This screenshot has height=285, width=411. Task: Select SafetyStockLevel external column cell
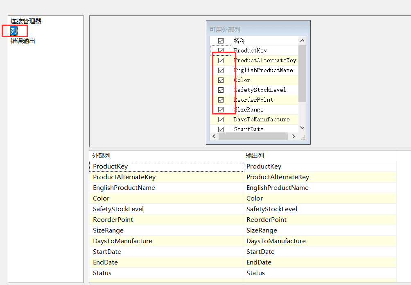[166, 209]
